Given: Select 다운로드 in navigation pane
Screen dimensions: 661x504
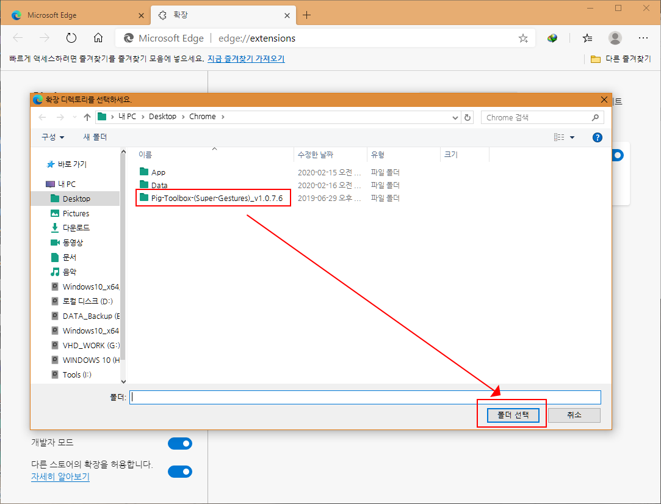Looking at the screenshot, I should tap(70, 228).
